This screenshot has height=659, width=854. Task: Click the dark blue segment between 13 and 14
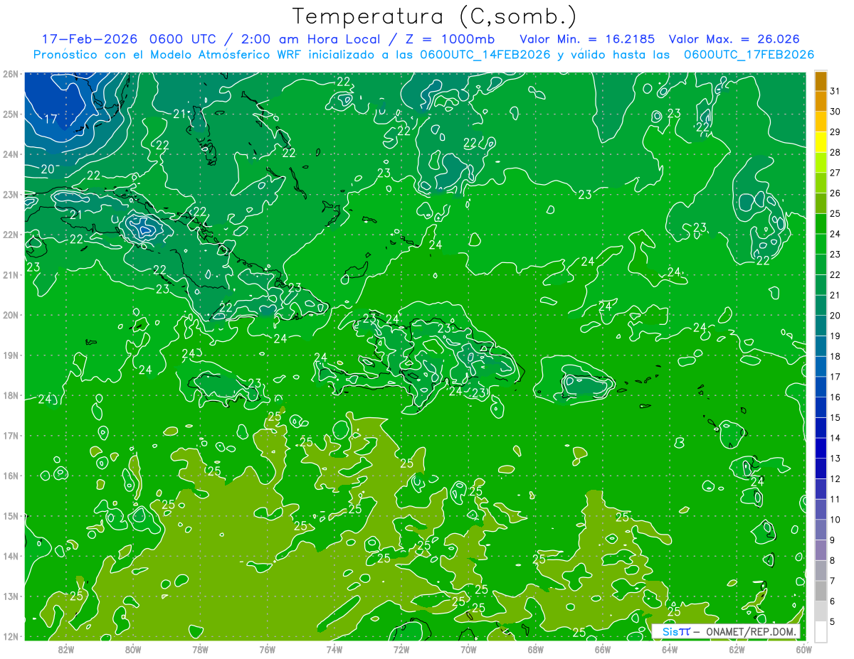click(x=821, y=448)
